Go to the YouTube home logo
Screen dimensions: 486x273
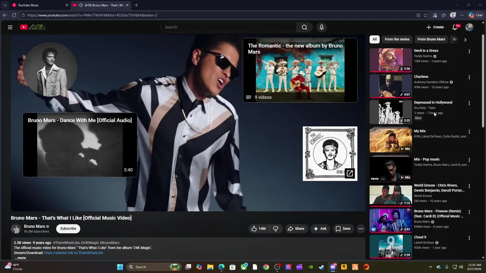tap(33, 27)
